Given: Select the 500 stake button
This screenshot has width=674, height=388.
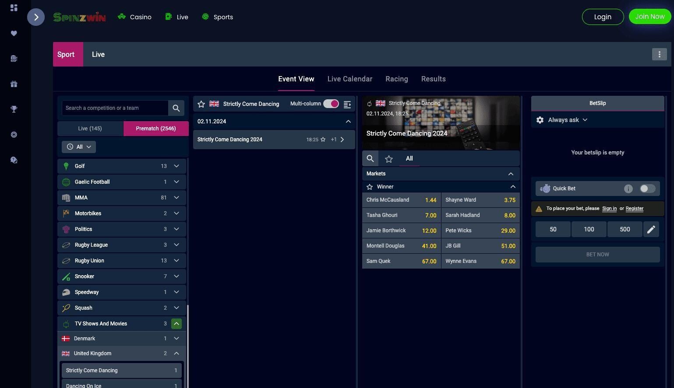Looking at the screenshot, I should 625,229.
